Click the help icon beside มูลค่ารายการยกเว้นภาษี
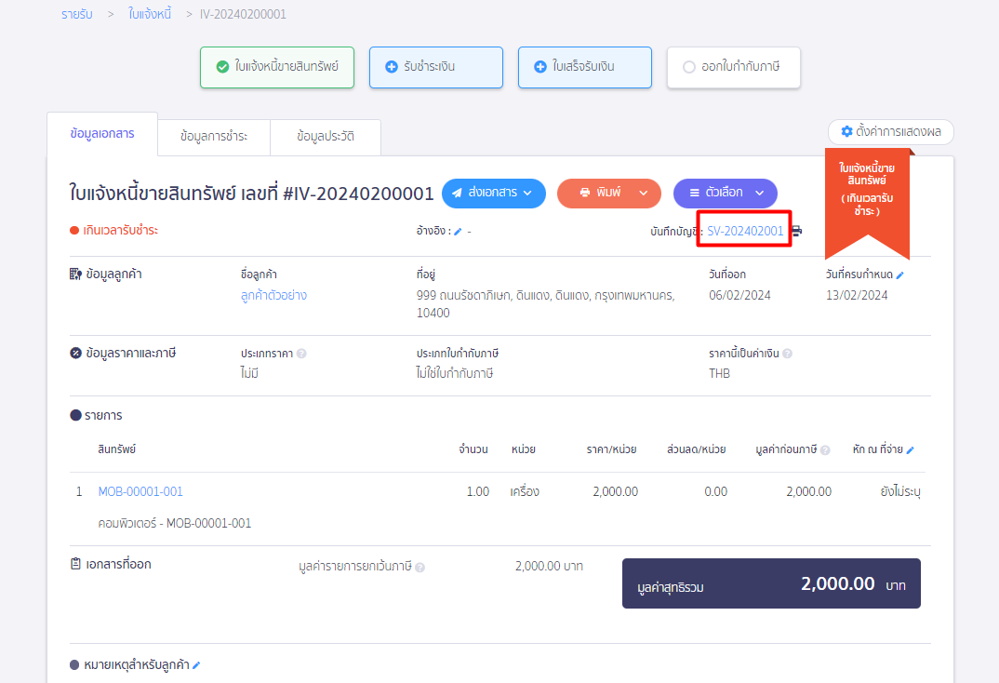The width and height of the screenshot is (999, 683). (420, 568)
